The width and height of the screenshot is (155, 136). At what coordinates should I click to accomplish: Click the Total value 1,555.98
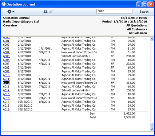tap(130, 117)
